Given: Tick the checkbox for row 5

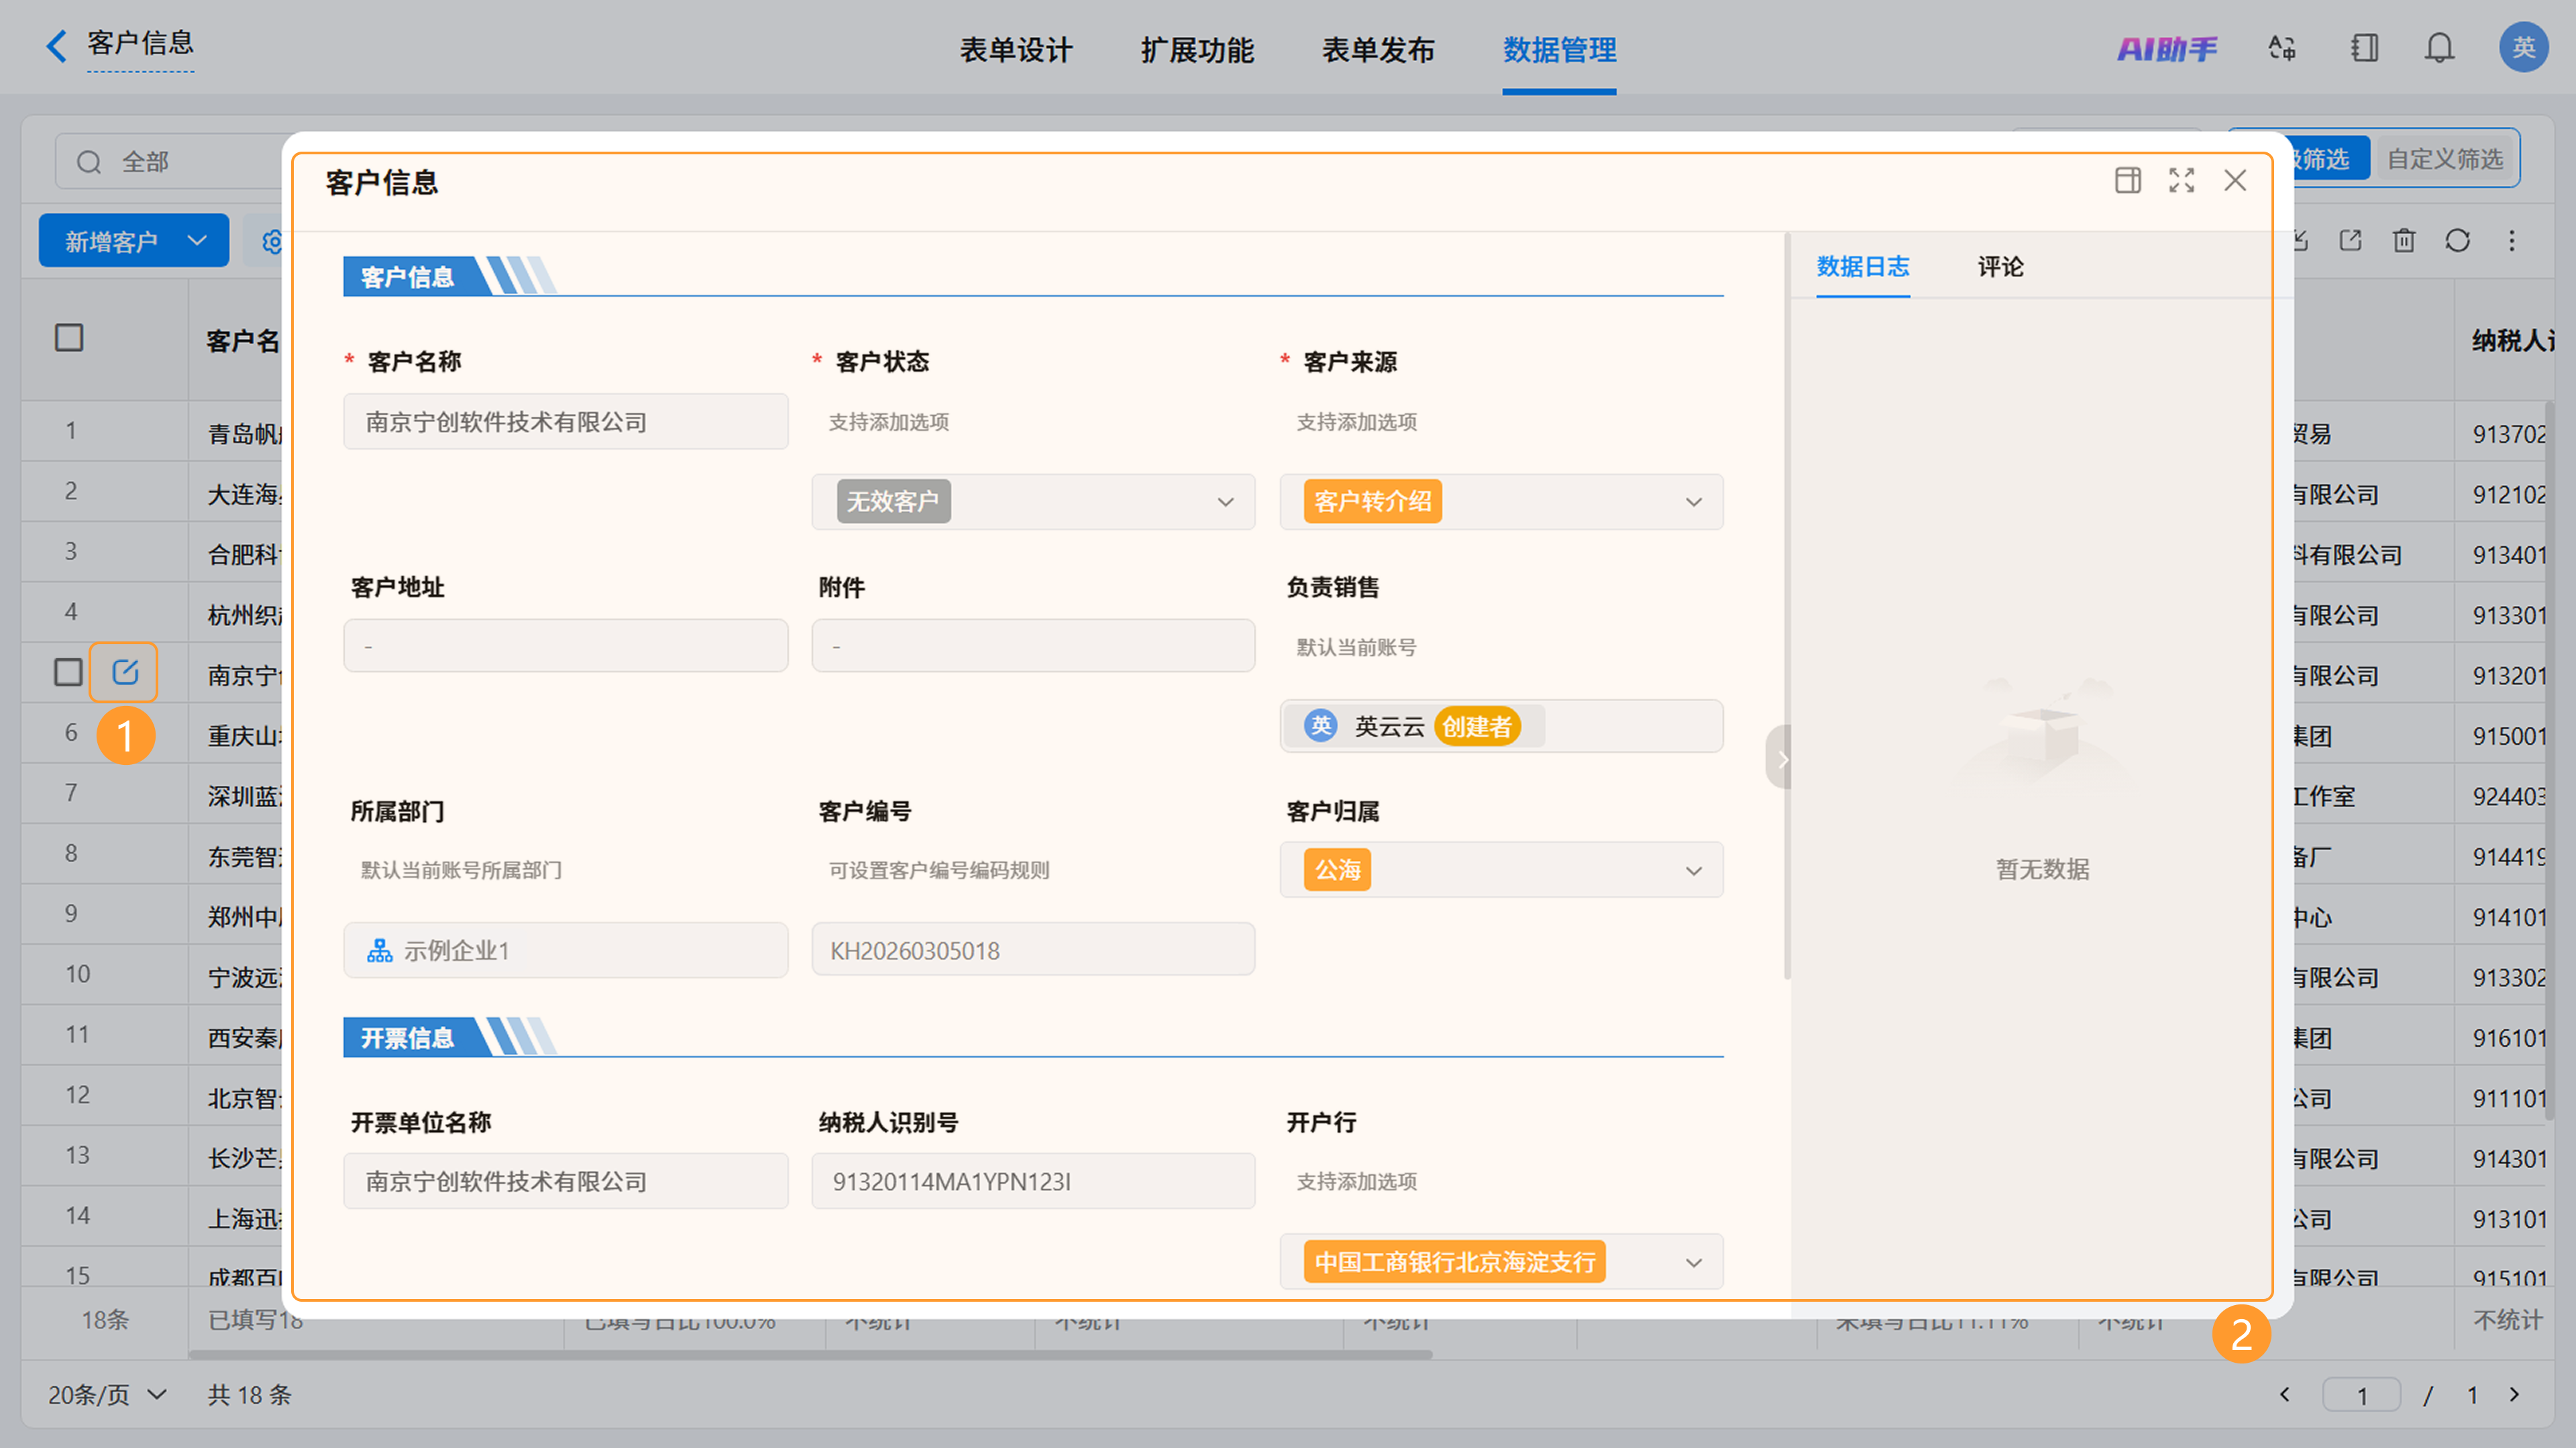Looking at the screenshot, I should pos(68,672).
